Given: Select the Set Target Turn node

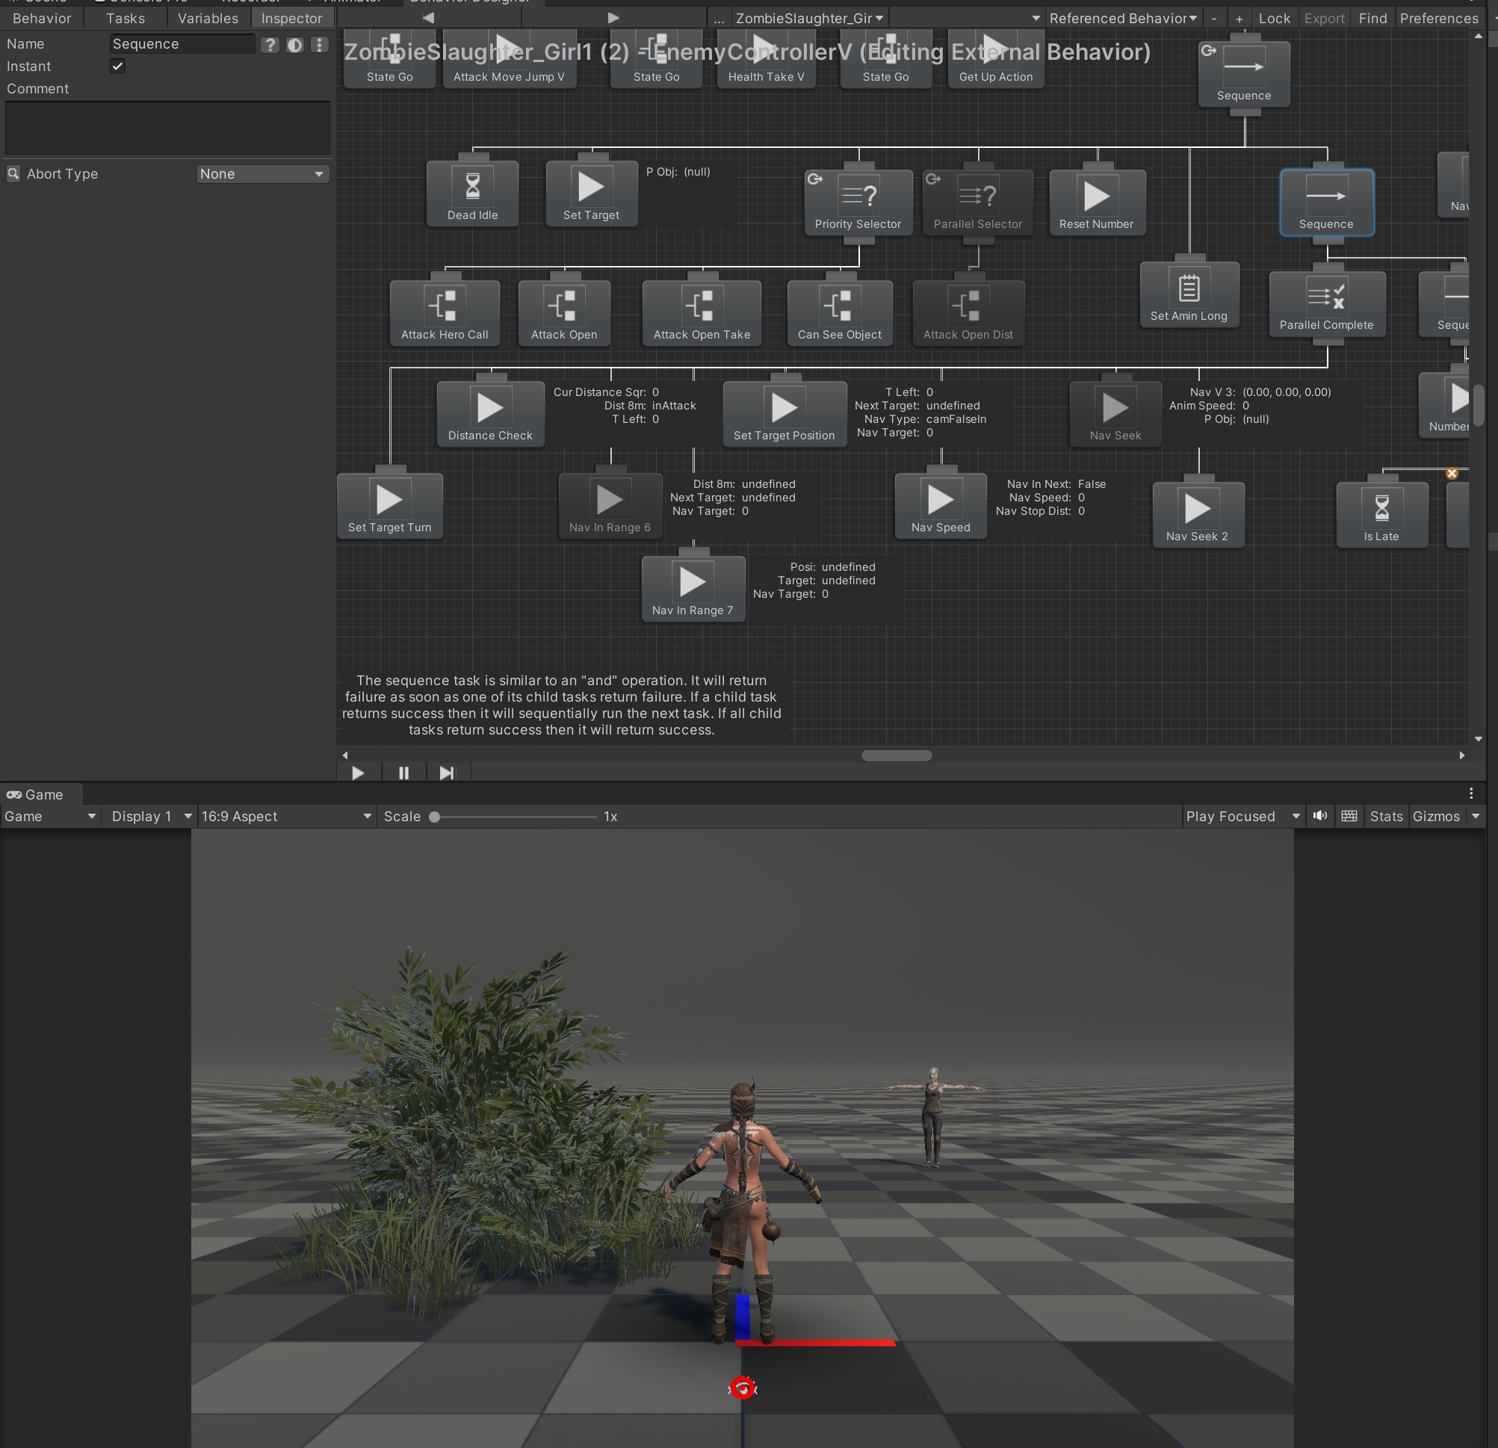Looking at the screenshot, I should (390, 506).
